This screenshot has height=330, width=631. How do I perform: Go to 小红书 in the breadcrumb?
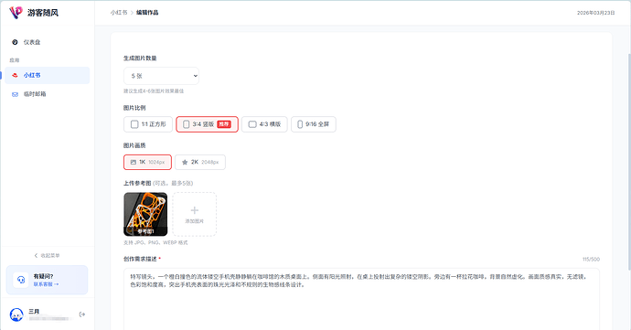click(x=119, y=13)
